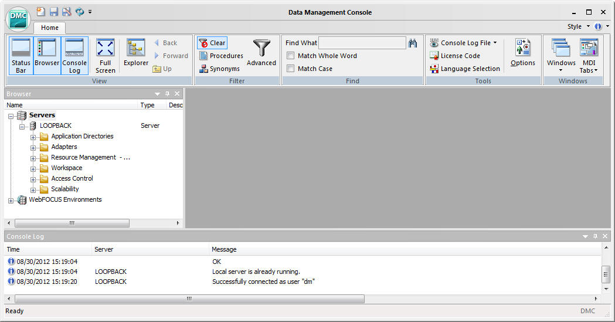Click the Browser scrollbar right arrow

pos(178,223)
